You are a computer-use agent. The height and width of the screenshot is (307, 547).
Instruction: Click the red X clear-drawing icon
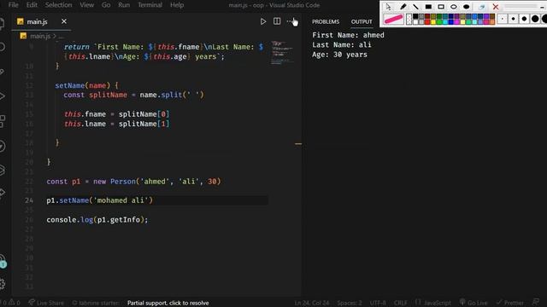[x=496, y=7]
